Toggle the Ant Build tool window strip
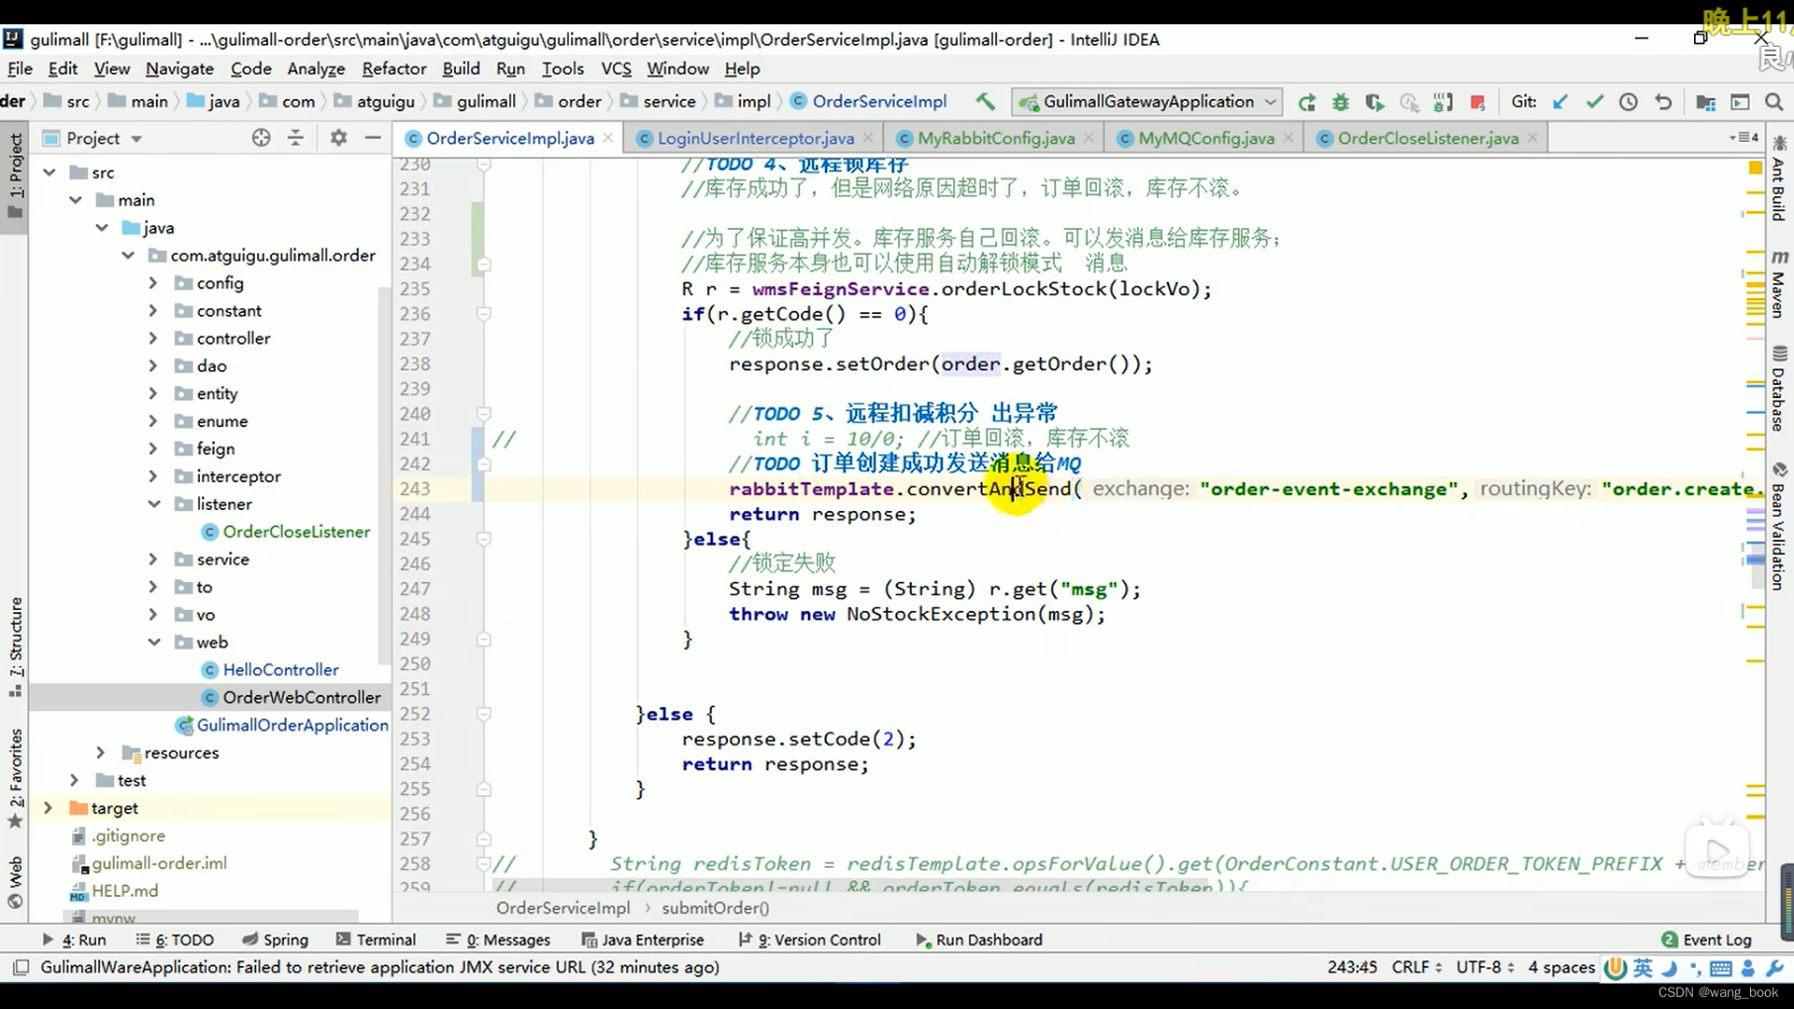1794x1009 pixels. 1779,179
